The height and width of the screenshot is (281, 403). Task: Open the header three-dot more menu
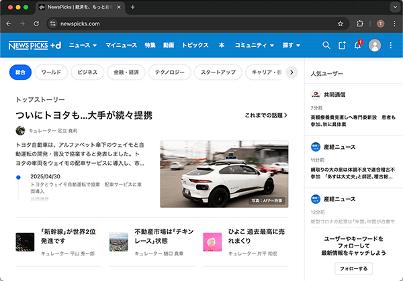390,46
